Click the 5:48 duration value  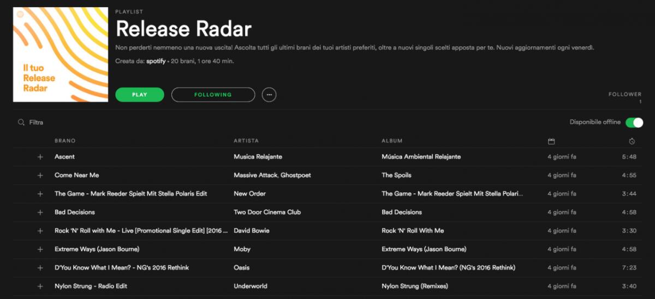pos(629,157)
